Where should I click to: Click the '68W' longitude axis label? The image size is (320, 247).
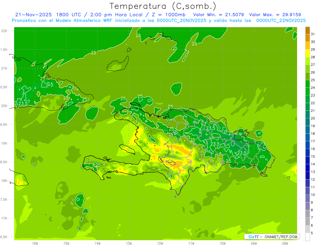point(285,244)
